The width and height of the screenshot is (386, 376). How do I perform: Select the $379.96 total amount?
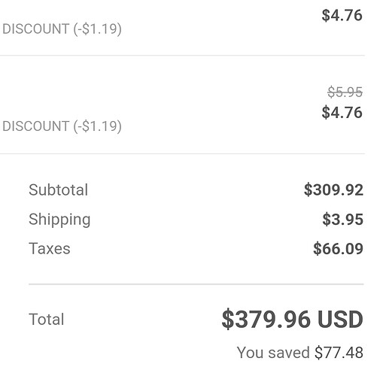point(266,320)
